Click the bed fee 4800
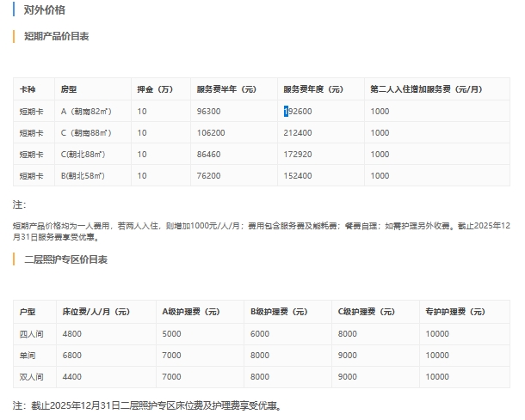 (71, 334)
